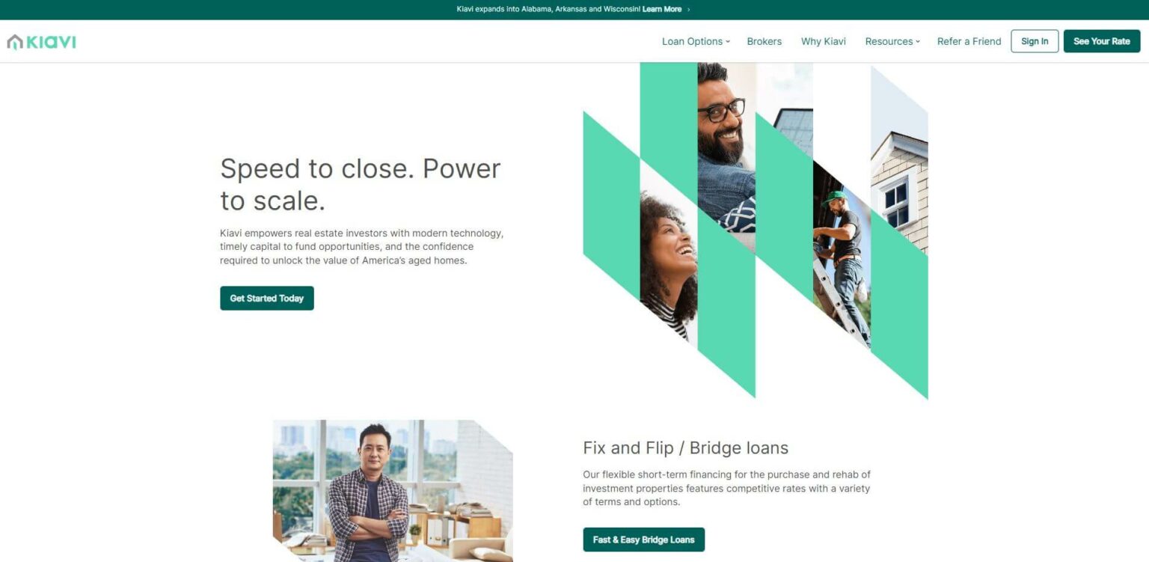Select Refer a Friend in navigation
The image size is (1149, 562).
point(969,41)
